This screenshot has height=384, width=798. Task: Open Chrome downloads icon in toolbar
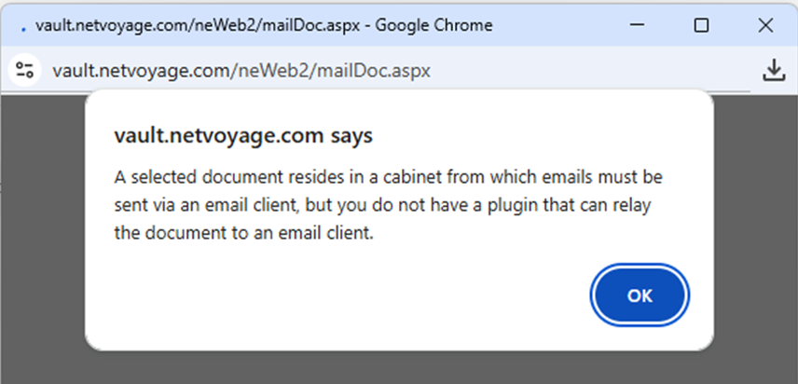[774, 70]
